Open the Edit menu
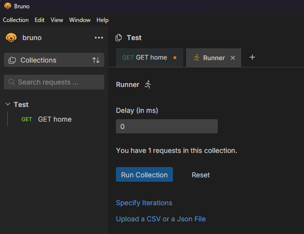Viewport: 304px width, 234px height. pyautogui.click(x=39, y=20)
